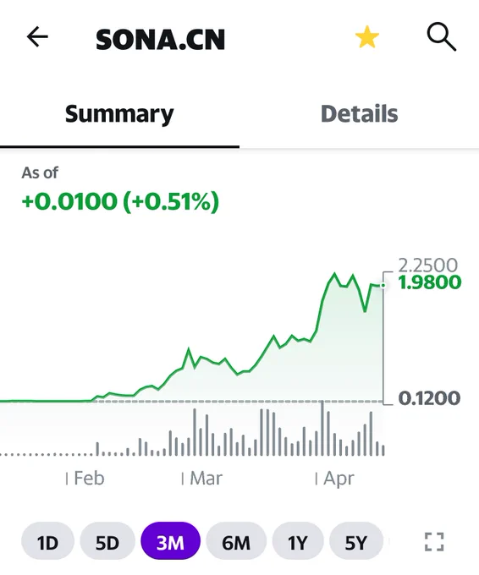The image size is (479, 575).
Task: Open search with the magnifier icon
Action: 442,37
